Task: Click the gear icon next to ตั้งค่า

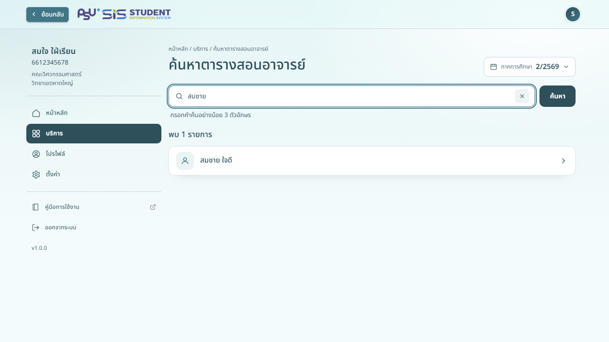Action: [x=36, y=175]
